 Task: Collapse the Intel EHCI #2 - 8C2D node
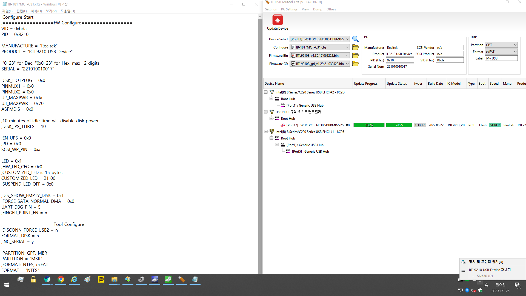coord(266,92)
